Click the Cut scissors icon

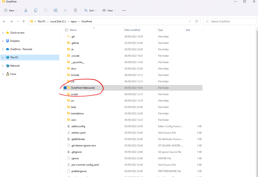click(x=26, y=10)
